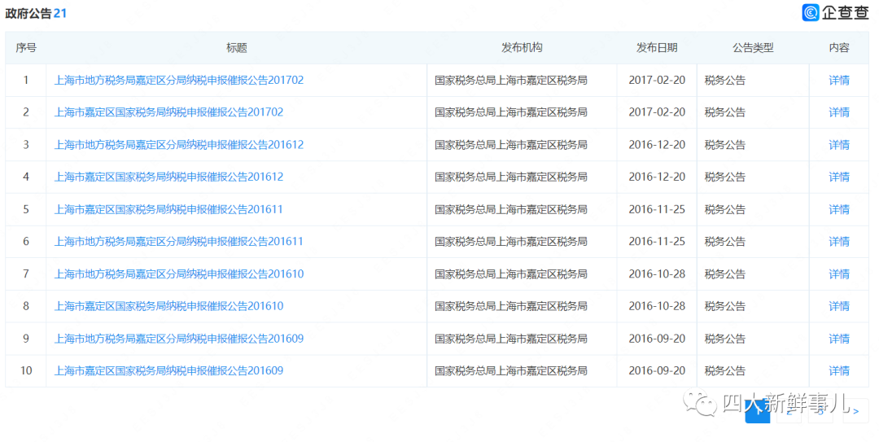The height and width of the screenshot is (442, 879).
Task: Click 国家税务总局上海市嘉定区税务局 in row 5
Action: click(510, 209)
